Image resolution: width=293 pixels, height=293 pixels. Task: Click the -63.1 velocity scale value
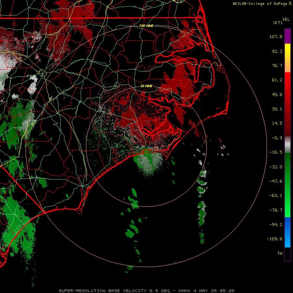(x=276, y=196)
